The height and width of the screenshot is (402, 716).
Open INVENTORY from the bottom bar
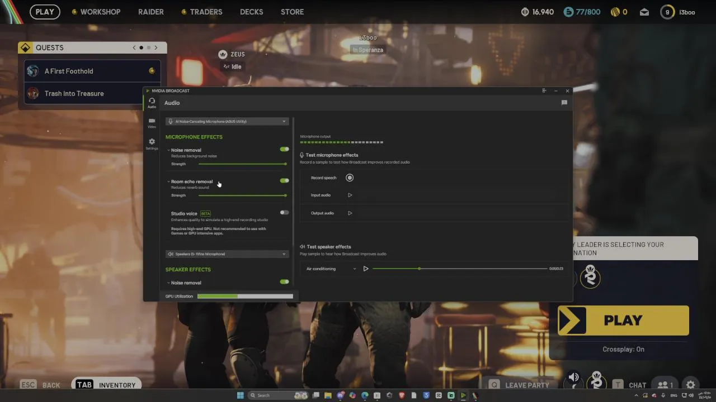point(106,385)
